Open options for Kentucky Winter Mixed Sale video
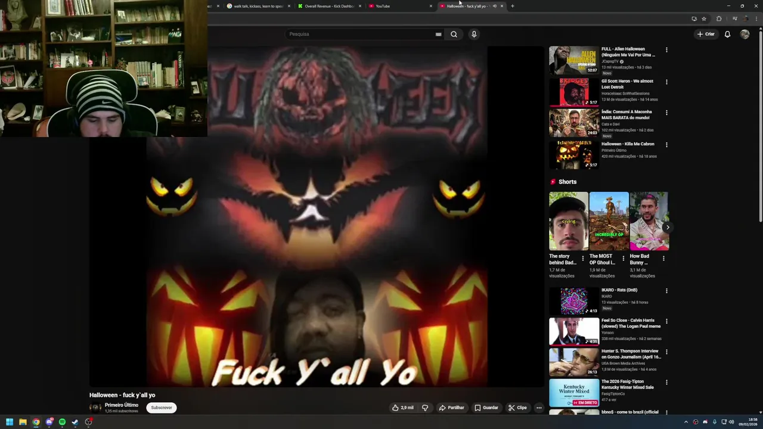The height and width of the screenshot is (429, 763). click(x=666, y=383)
